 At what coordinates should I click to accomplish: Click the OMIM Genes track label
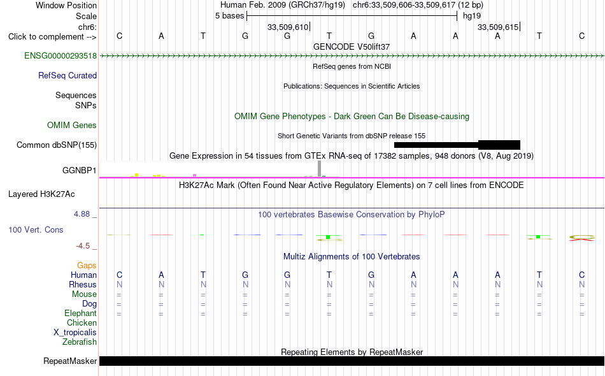tap(72, 126)
